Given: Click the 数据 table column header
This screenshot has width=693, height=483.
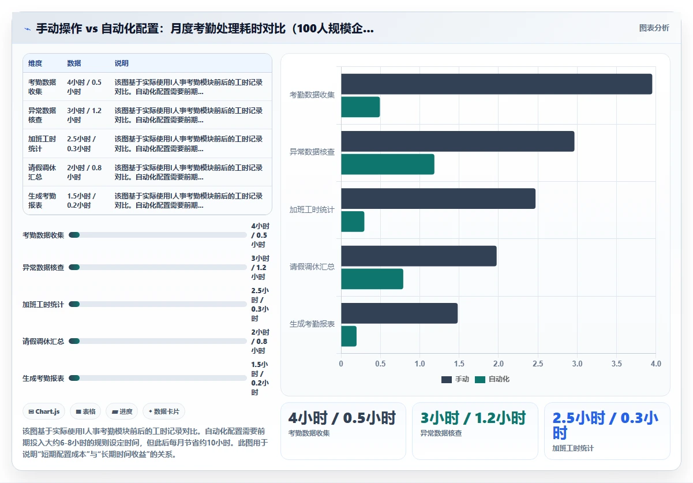Looking at the screenshot, I should (x=74, y=63).
